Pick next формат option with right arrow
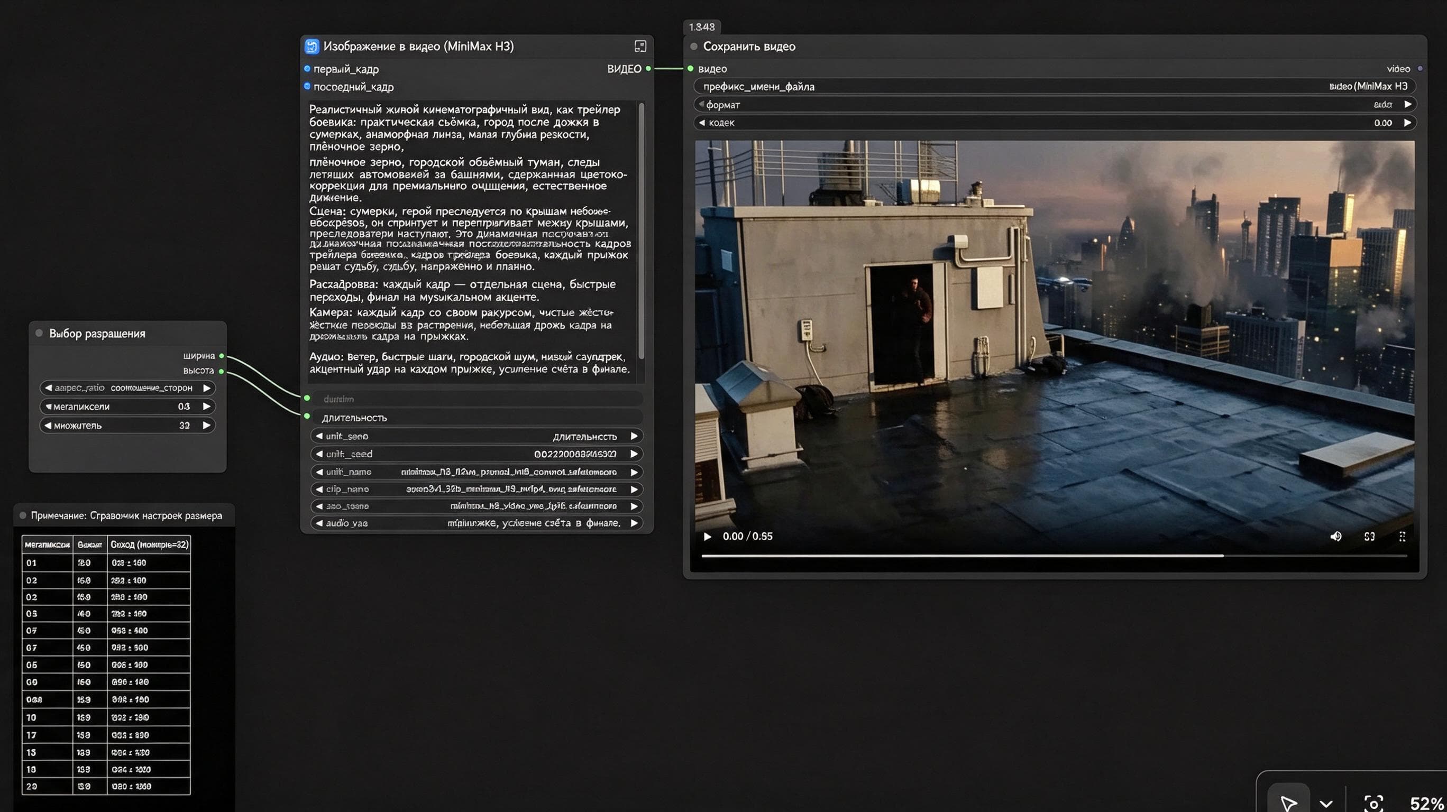 click(1408, 104)
